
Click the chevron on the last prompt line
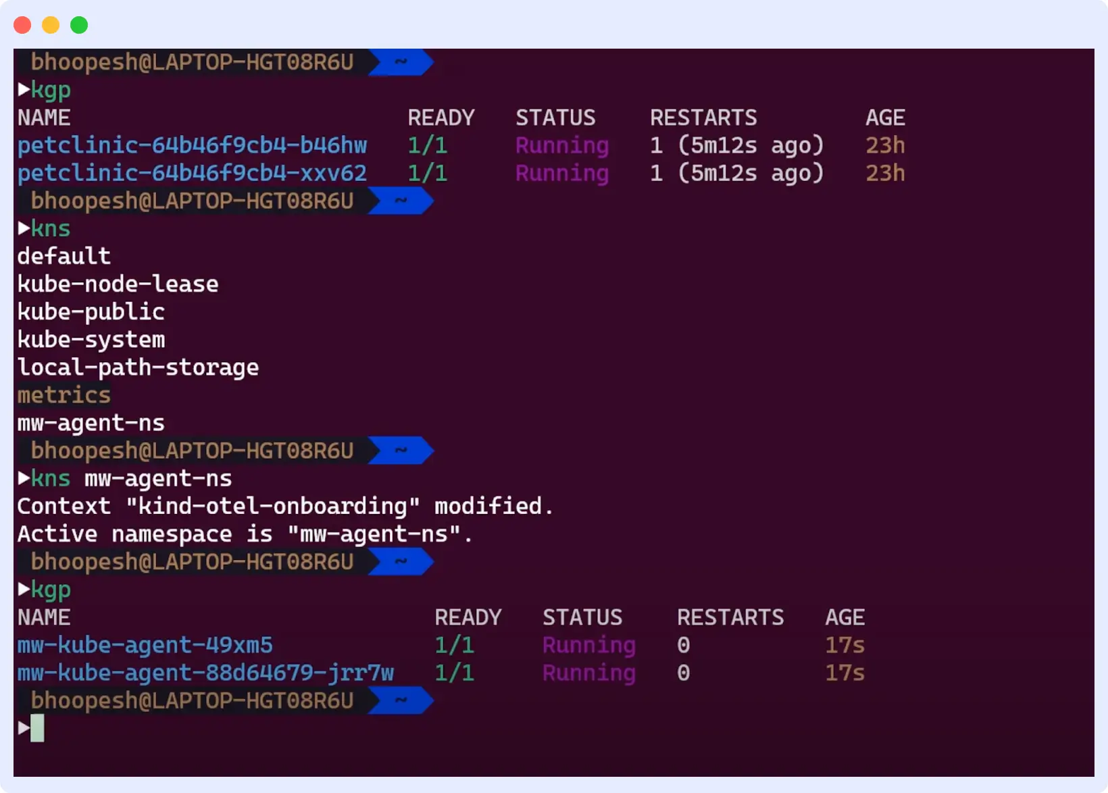coord(401,700)
